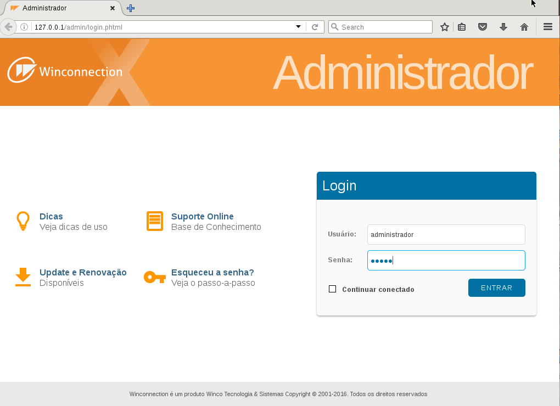Enable the Continuar conectado checkbox
Viewport: 560px width, 406px height.
pos(332,289)
